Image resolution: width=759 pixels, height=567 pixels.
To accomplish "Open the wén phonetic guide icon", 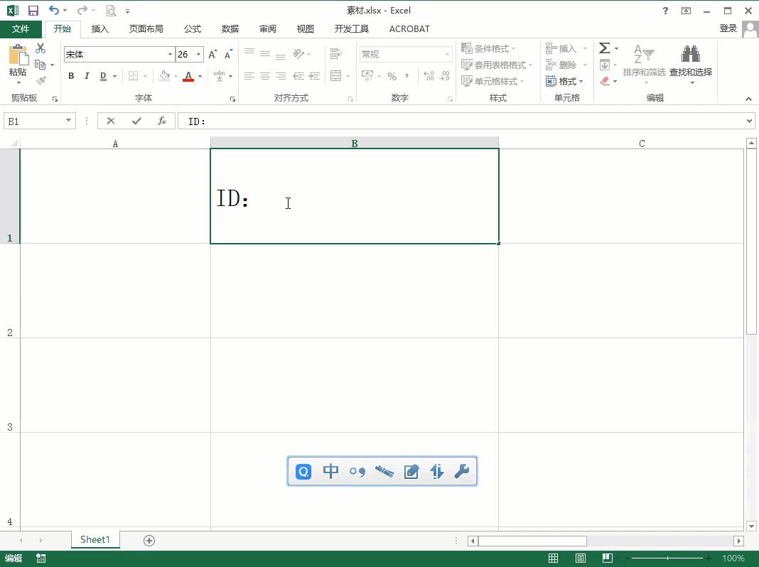I will click(220, 76).
